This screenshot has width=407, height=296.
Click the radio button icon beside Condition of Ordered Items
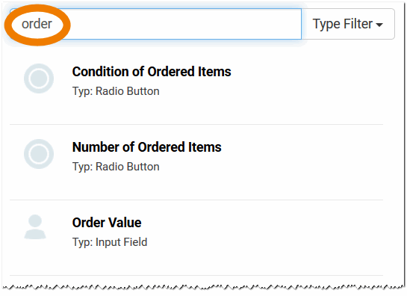[39, 78]
